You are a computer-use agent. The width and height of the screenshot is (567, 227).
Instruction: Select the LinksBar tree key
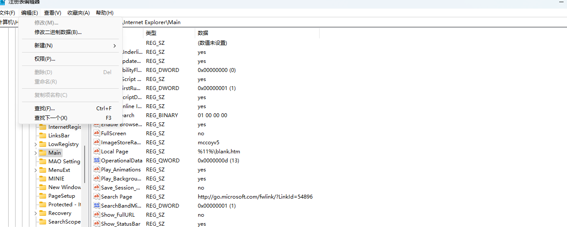59,136
